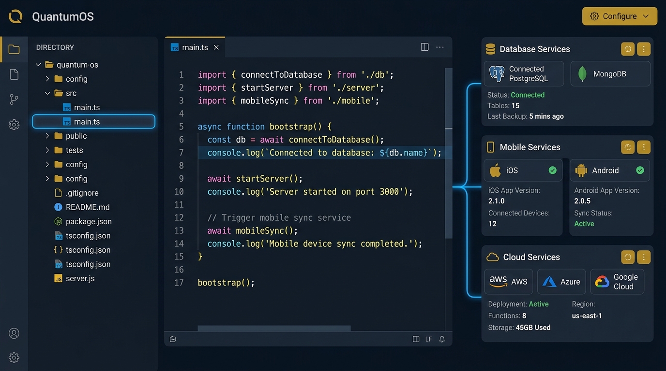Screen dimensions: 666x371
Task: Click the editor vertical scrollbar
Action: tap(449, 153)
